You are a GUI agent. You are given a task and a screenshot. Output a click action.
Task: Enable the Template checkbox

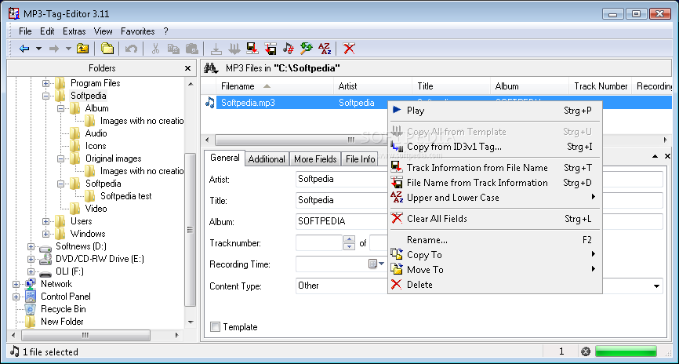click(215, 326)
